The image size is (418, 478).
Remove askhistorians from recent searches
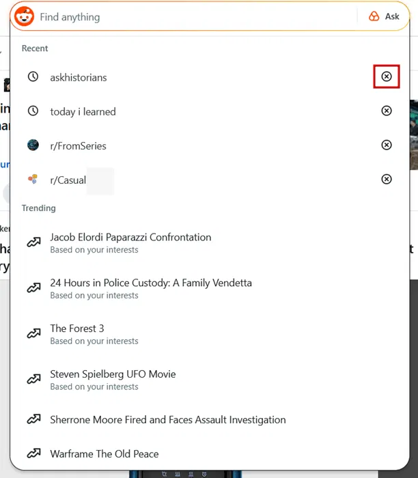click(387, 77)
